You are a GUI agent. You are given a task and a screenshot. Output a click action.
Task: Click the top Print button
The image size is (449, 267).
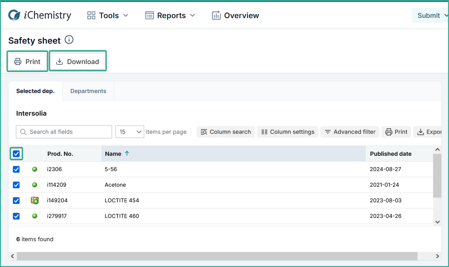pos(28,61)
